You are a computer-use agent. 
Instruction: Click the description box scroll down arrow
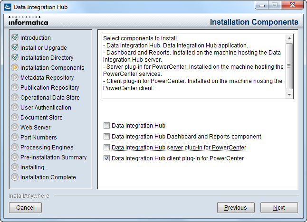click(289, 94)
